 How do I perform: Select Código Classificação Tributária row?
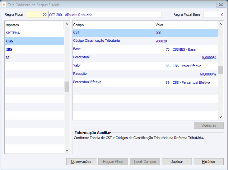[145, 41]
